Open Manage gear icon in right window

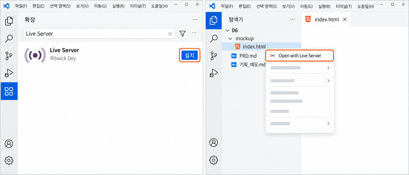click(x=214, y=160)
